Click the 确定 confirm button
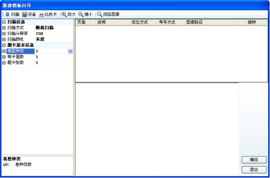Viewport: 270px width, 178px height. (254, 160)
